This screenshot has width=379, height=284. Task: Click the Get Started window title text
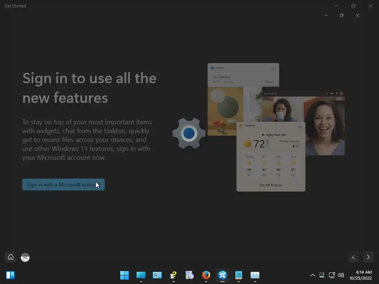point(15,6)
